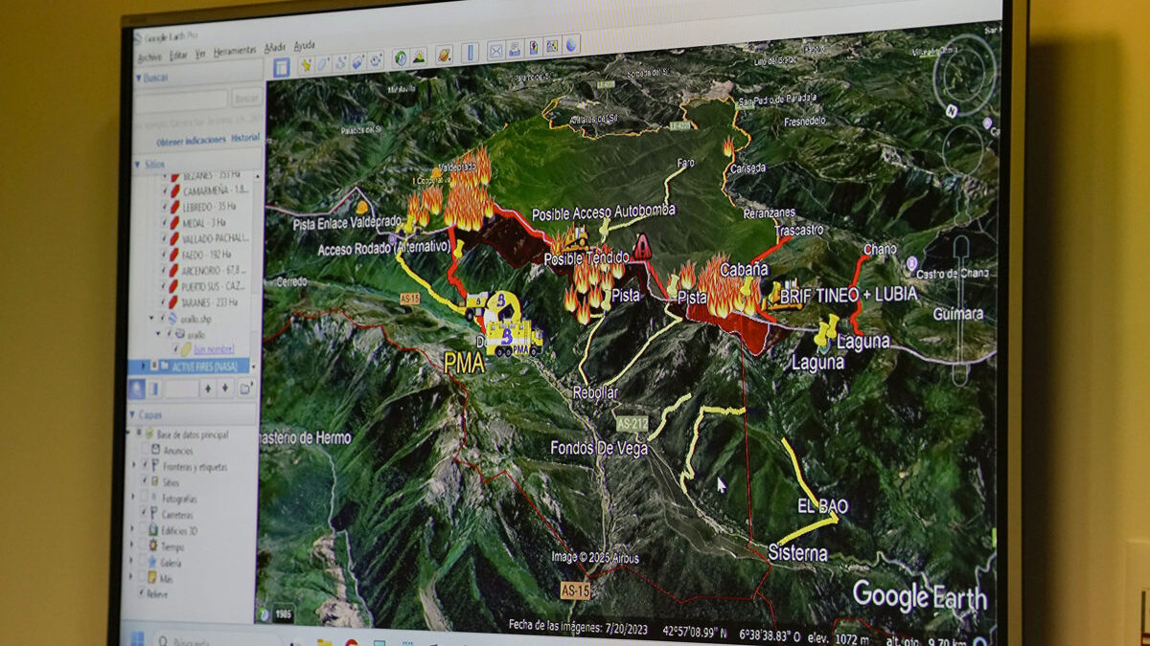Collapse the orallo.shp tree node
Screen dimensions: 1150x646
(x=151, y=317)
